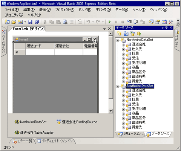Close the Form1.vb designer document
Screen dimensions: 181x151
coord(109,29)
